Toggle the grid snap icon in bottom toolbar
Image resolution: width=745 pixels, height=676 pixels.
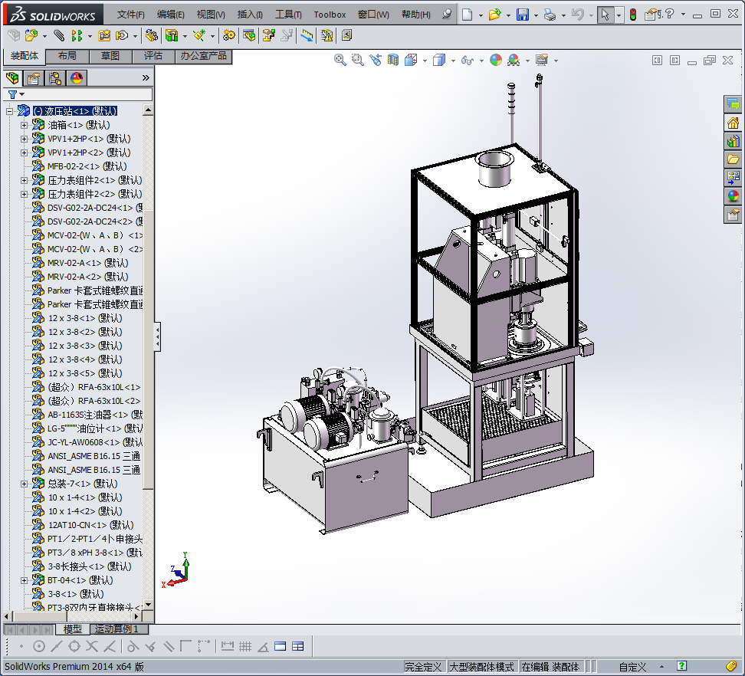245,646
